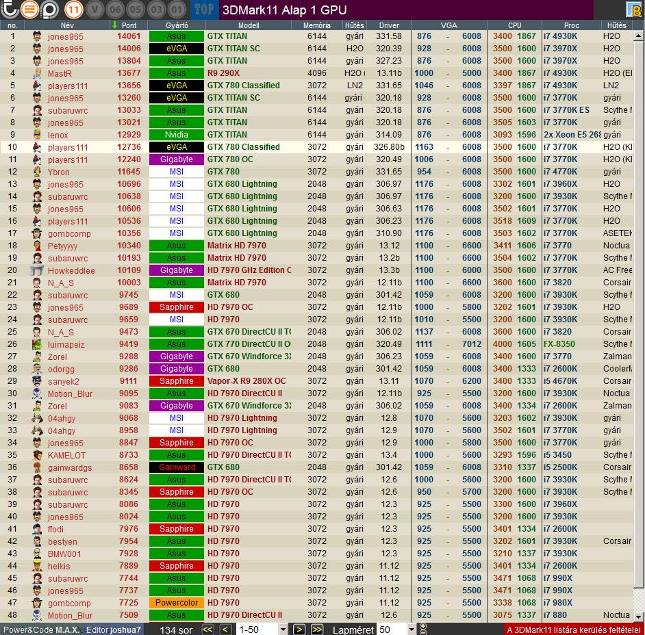Click Ybron's avatar icon in row 12
Viewport: 645px width, 635px height.
tap(38, 172)
